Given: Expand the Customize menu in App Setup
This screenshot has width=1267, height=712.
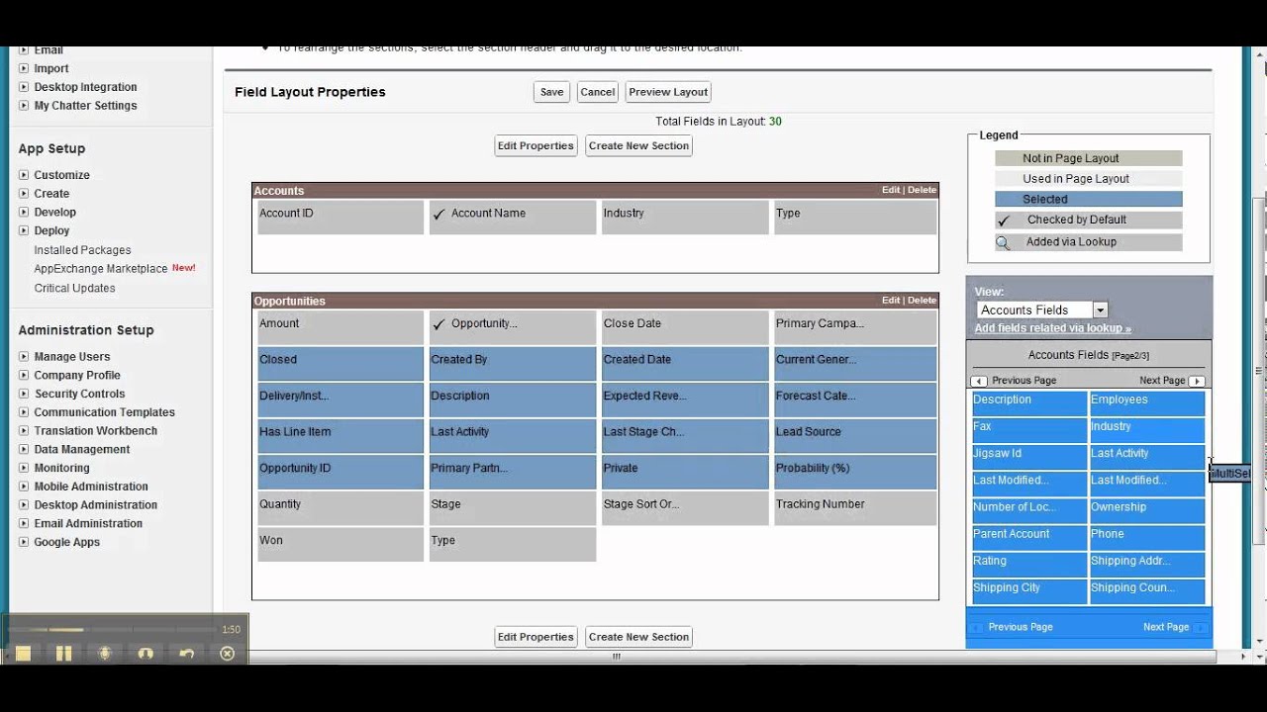Looking at the screenshot, I should pos(24,175).
